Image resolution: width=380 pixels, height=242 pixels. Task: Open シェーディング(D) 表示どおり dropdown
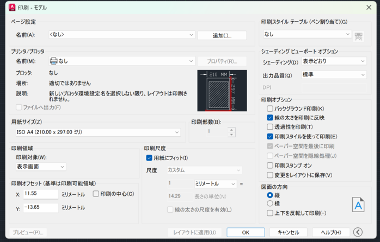point(334,61)
